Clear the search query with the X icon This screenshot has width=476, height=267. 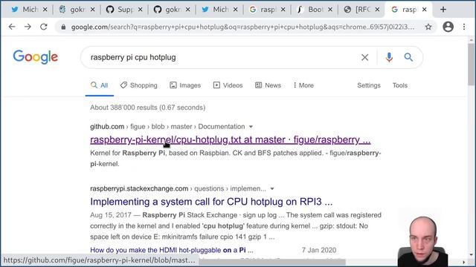(x=365, y=57)
